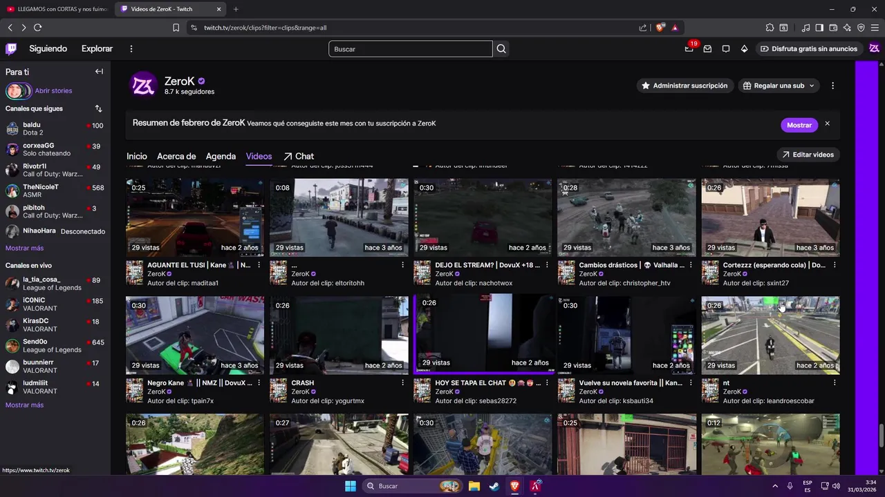Switch to the Inicio tab
Screen dimensions: 885x497
pyautogui.click(x=137, y=157)
